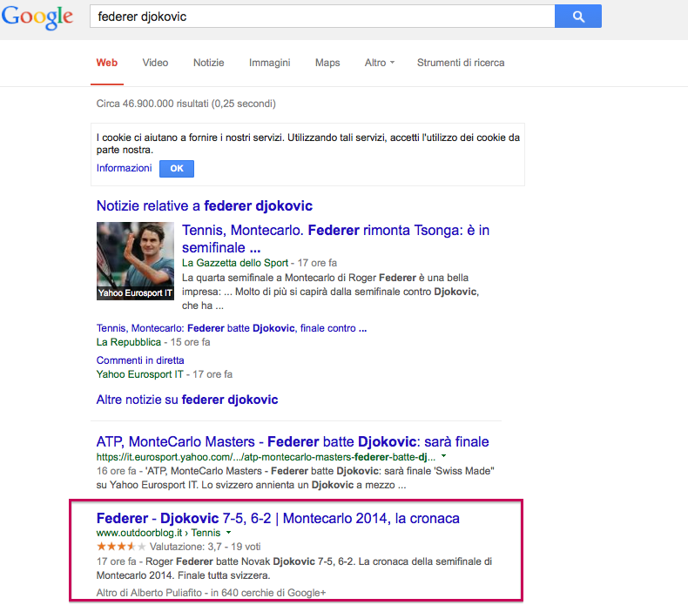Click the blue magnifier search button
This screenshot has height=605, width=688.
click(x=578, y=17)
